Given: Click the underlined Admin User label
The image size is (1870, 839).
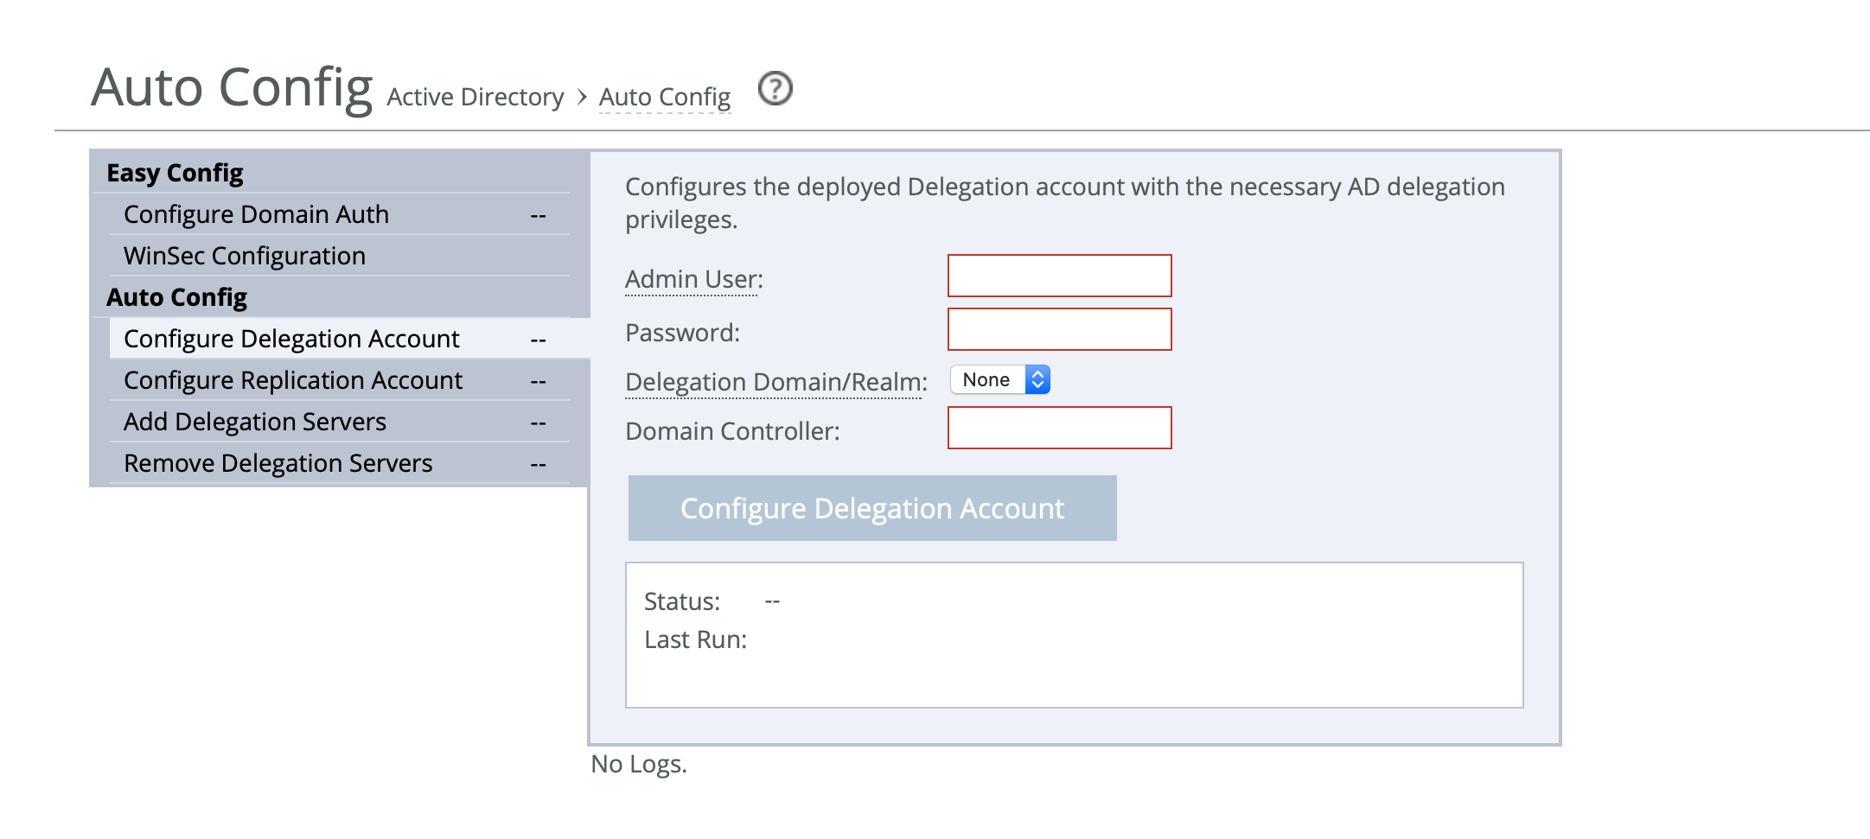Looking at the screenshot, I should point(693,279).
